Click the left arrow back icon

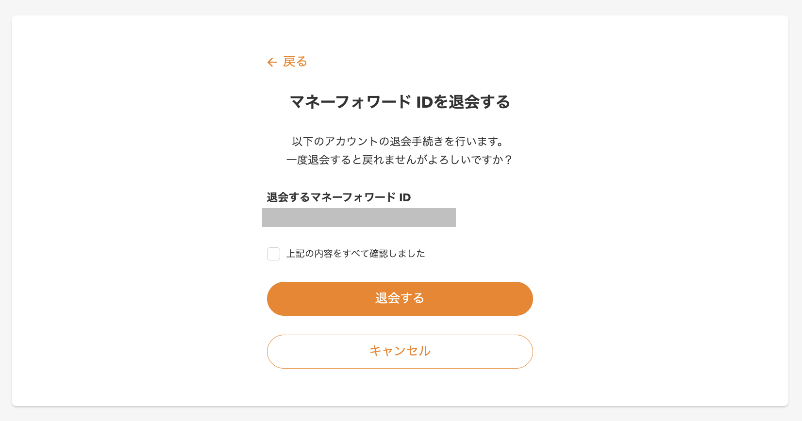pyautogui.click(x=272, y=62)
